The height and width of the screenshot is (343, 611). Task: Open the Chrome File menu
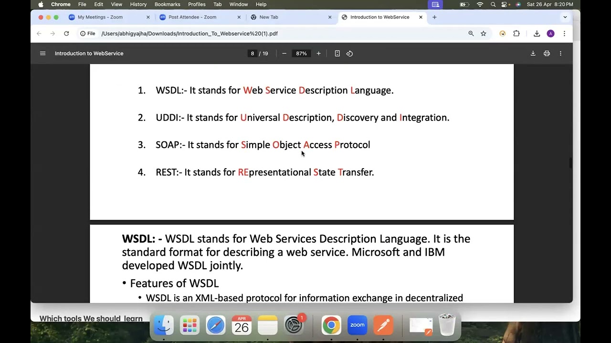pyautogui.click(x=82, y=4)
